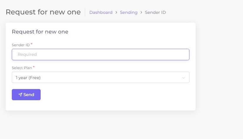Click the paper plane icon on Send
Screen dimensions: 243x139
click(x=20, y=95)
